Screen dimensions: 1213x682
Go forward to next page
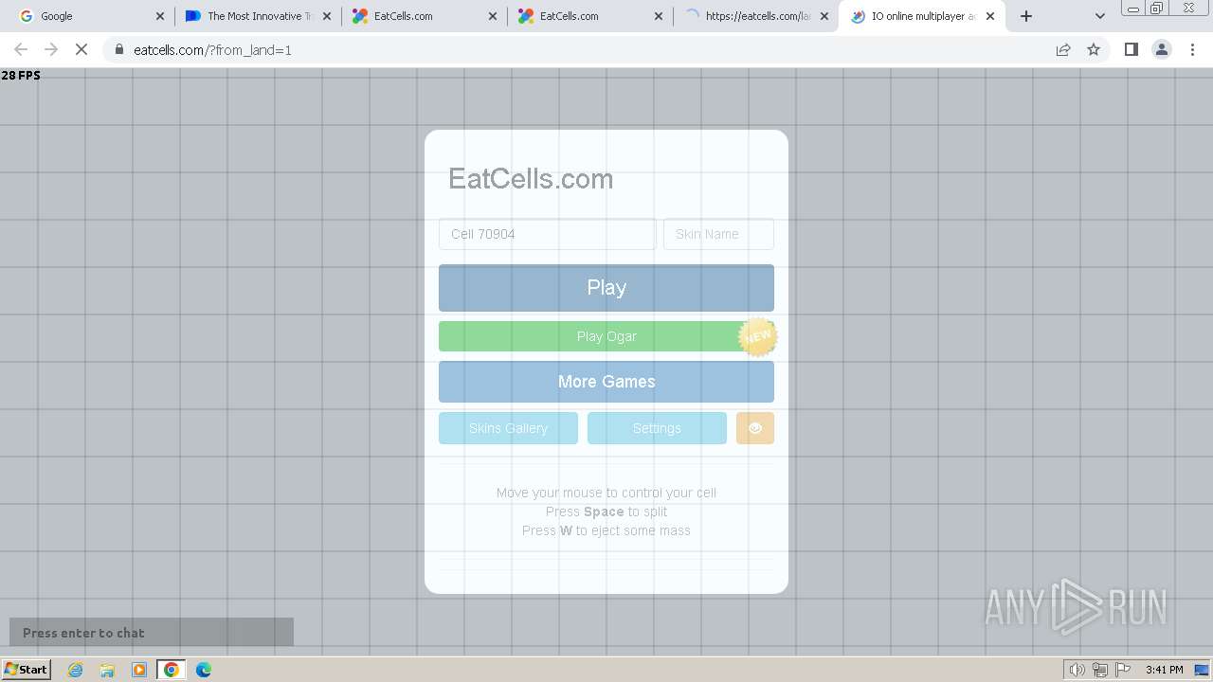click(x=51, y=49)
